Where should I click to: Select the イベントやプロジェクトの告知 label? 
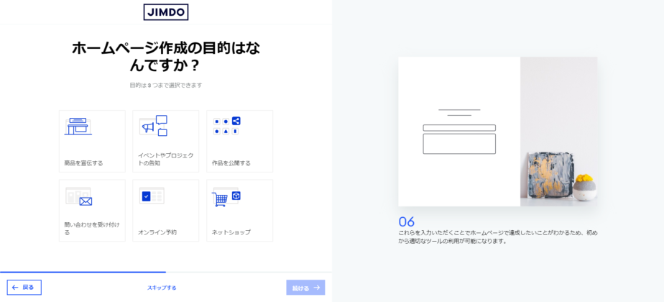[165, 159]
